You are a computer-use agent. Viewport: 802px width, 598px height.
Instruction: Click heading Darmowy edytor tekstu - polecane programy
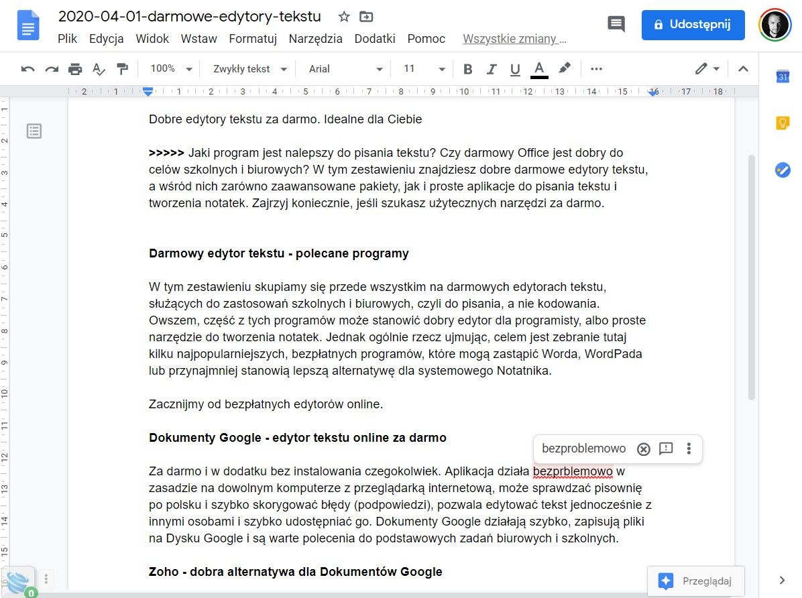[x=279, y=253]
